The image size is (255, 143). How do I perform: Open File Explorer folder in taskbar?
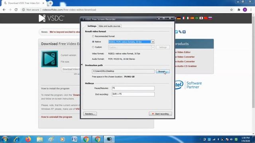coord(40,139)
